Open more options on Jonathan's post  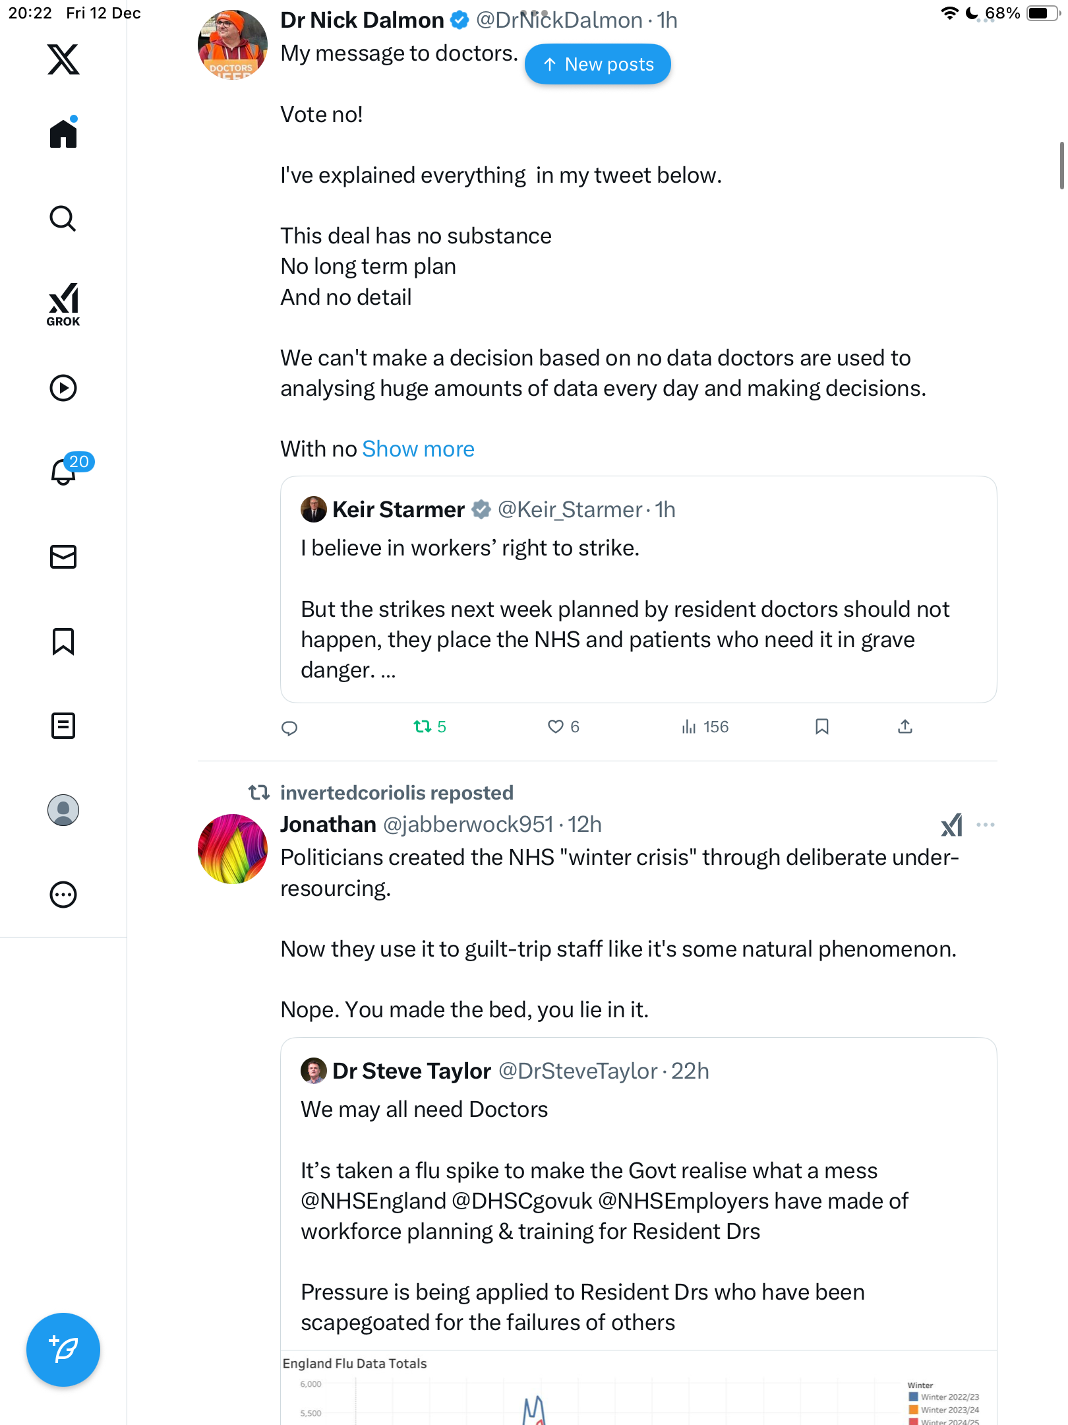tap(986, 825)
